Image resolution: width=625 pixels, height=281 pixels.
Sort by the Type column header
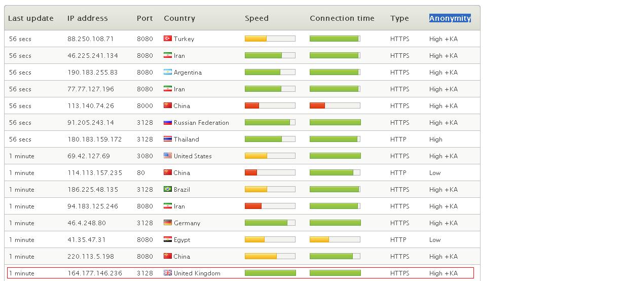tap(399, 18)
